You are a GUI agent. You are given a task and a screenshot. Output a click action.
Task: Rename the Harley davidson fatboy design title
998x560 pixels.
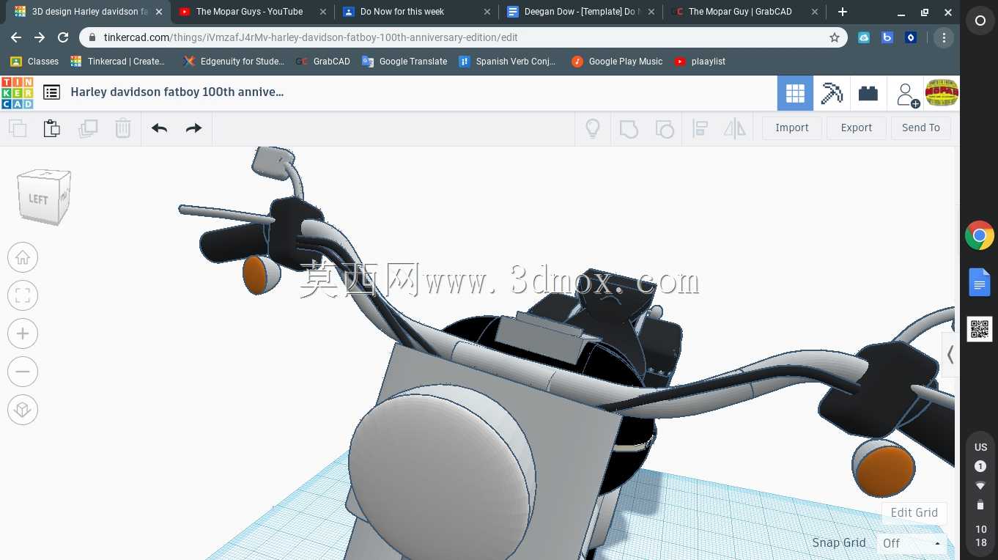pyautogui.click(x=177, y=92)
